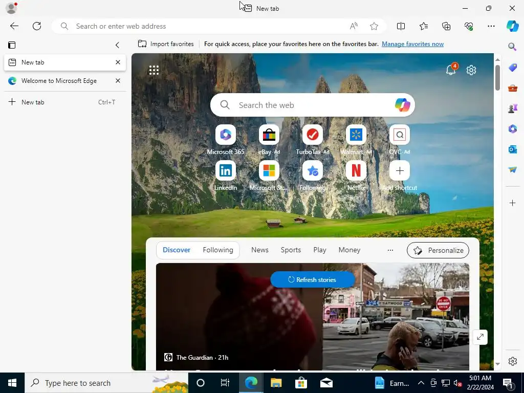Open the Microsoft 365 icon in the sidebar

tap(512, 128)
